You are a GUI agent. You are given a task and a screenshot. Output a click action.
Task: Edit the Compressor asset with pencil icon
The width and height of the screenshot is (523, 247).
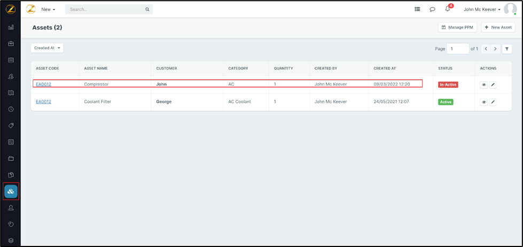[x=493, y=85]
